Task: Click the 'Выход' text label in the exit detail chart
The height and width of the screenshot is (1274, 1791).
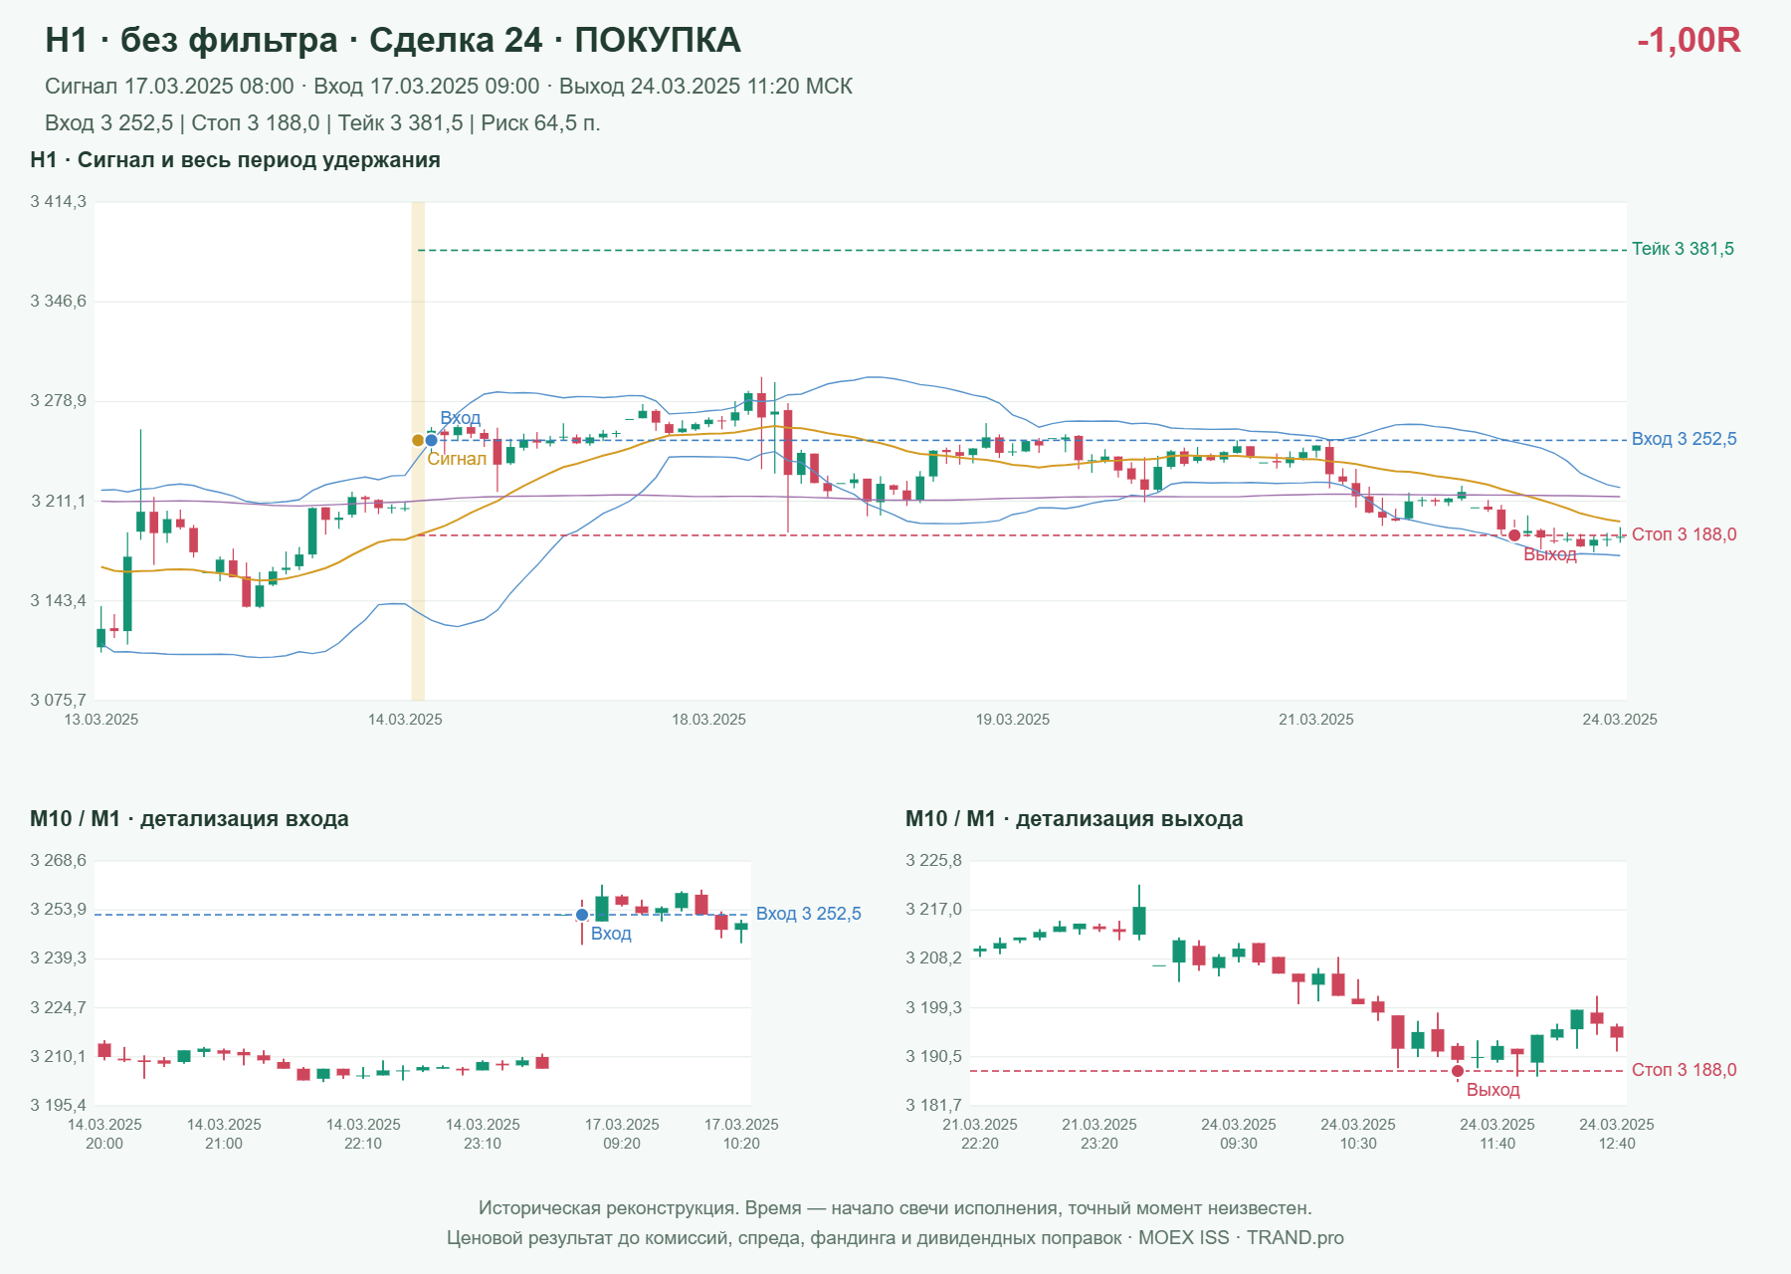Action: coord(1492,1090)
